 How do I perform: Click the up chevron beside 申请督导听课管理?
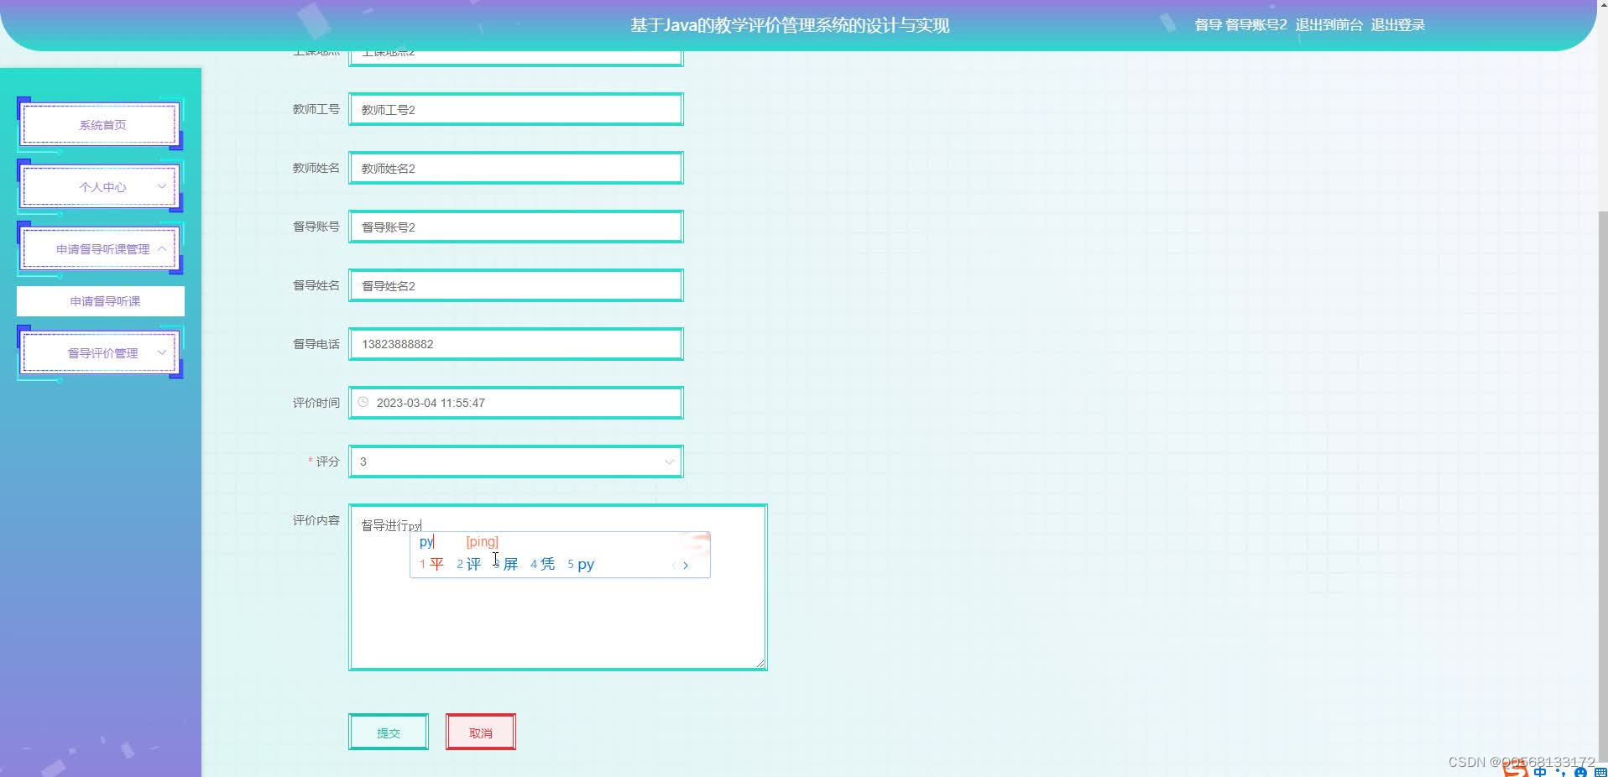(161, 248)
